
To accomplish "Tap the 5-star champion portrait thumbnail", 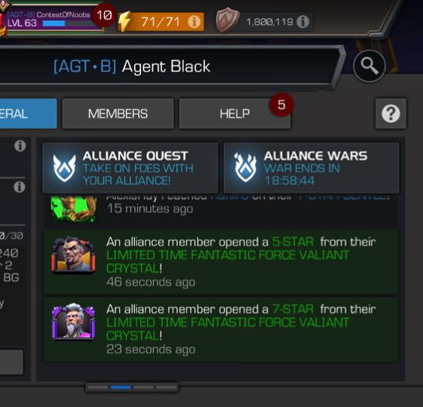I will click(x=73, y=255).
